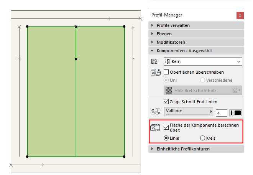Open the Kern component dropdown
253x175 pixels.
[x=203, y=61]
